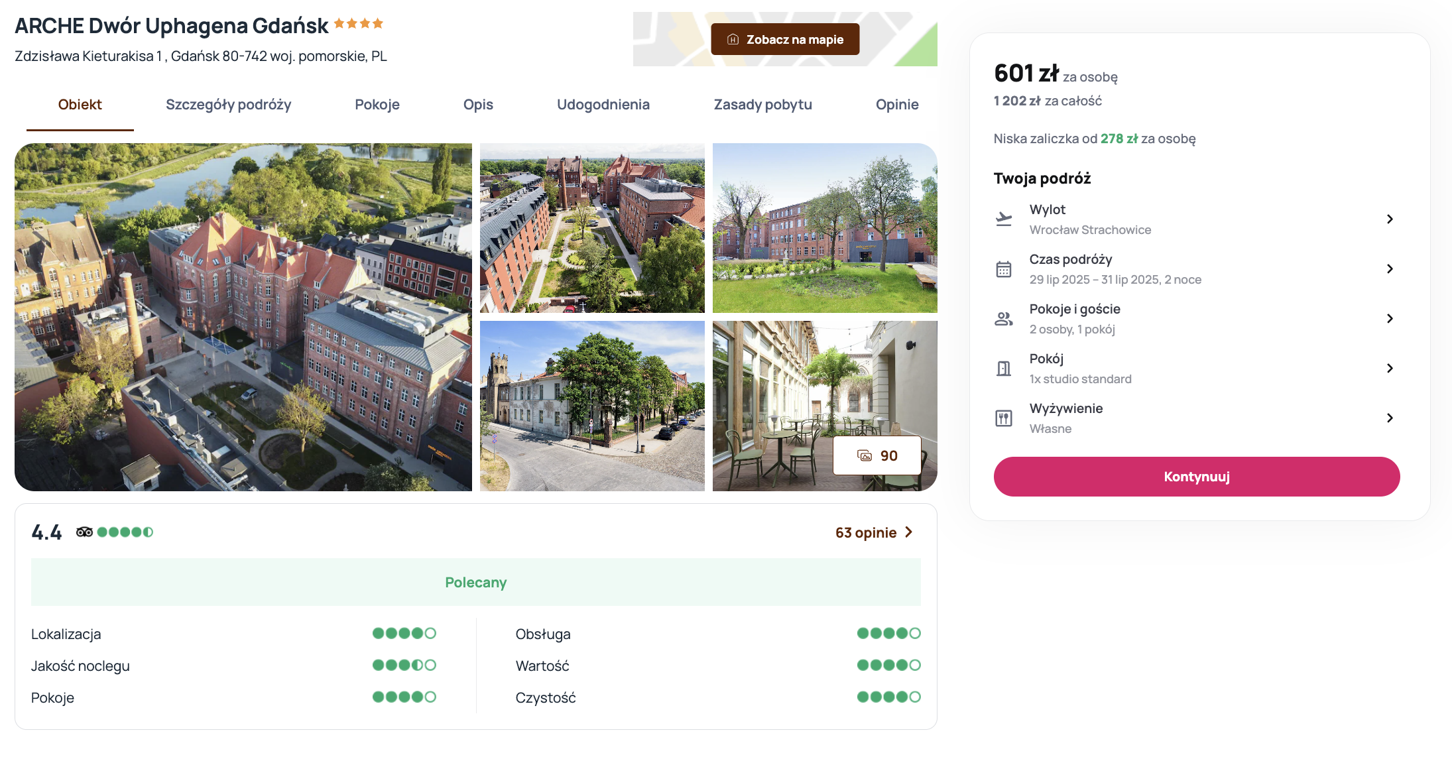Click the guests icon beside Pokoje i goście
The height and width of the screenshot is (769, 1452).
pyautogui.click(x=1004, y=319)
